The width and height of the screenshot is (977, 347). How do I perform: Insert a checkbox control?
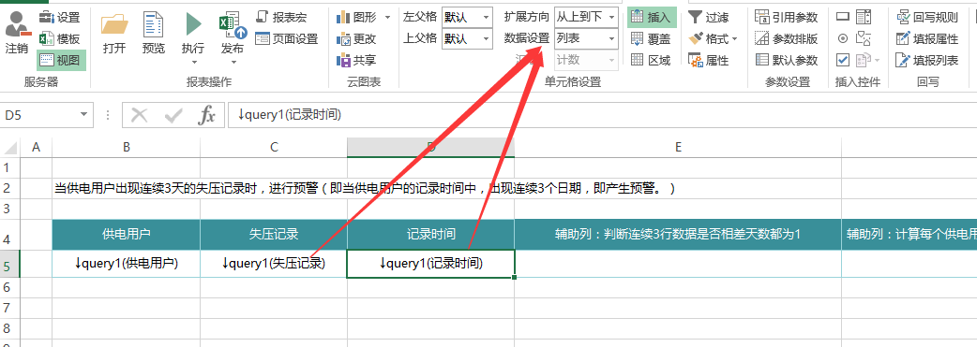point(843,60)
